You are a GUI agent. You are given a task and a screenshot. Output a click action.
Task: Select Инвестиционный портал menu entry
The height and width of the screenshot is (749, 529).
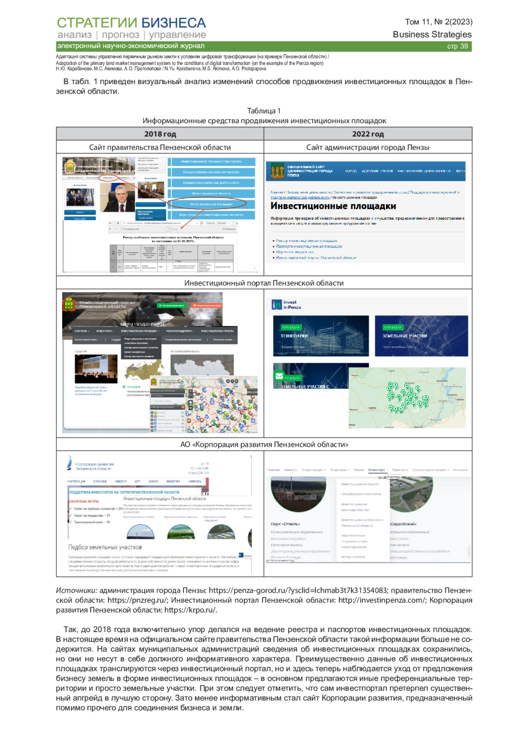[x=360, y=484]
